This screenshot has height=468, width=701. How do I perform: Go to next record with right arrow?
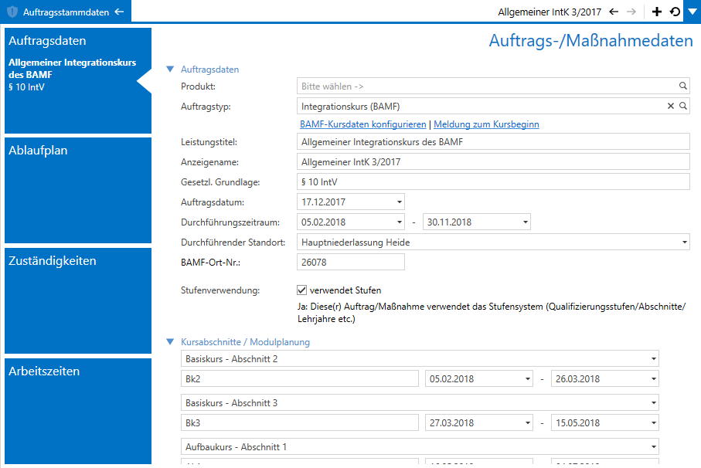[x=631, y=12]
